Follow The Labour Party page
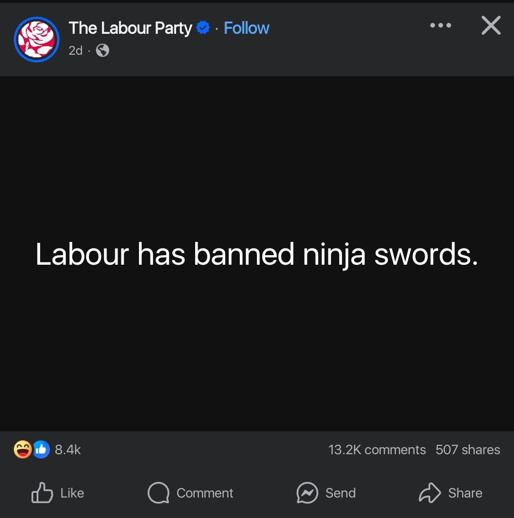514x518 pixels. [x=247, y=28]
